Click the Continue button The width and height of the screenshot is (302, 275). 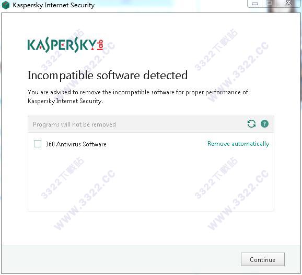(262, 259)
